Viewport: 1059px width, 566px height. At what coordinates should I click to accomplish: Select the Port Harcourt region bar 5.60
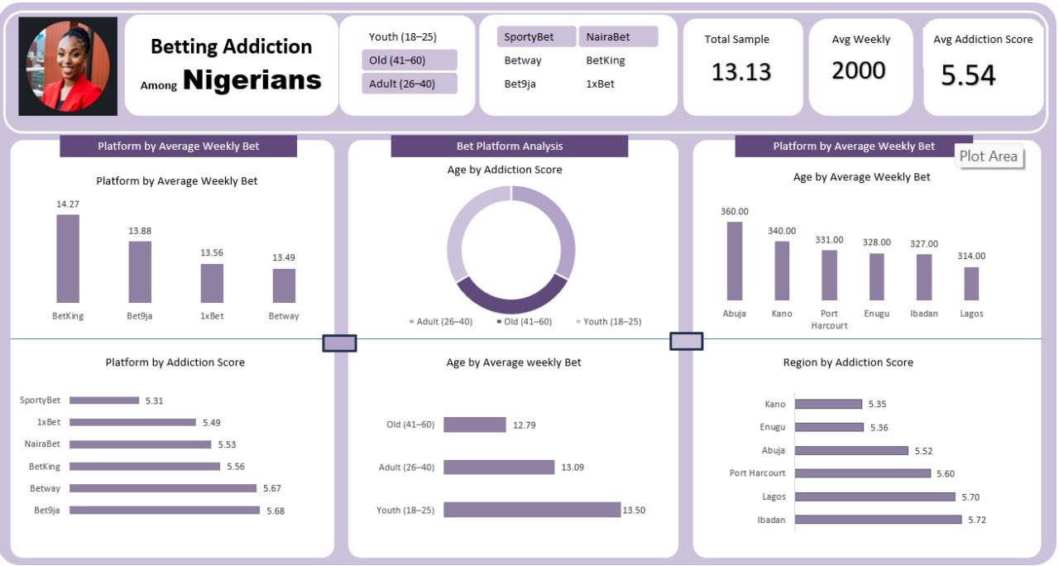coord(863,473)
